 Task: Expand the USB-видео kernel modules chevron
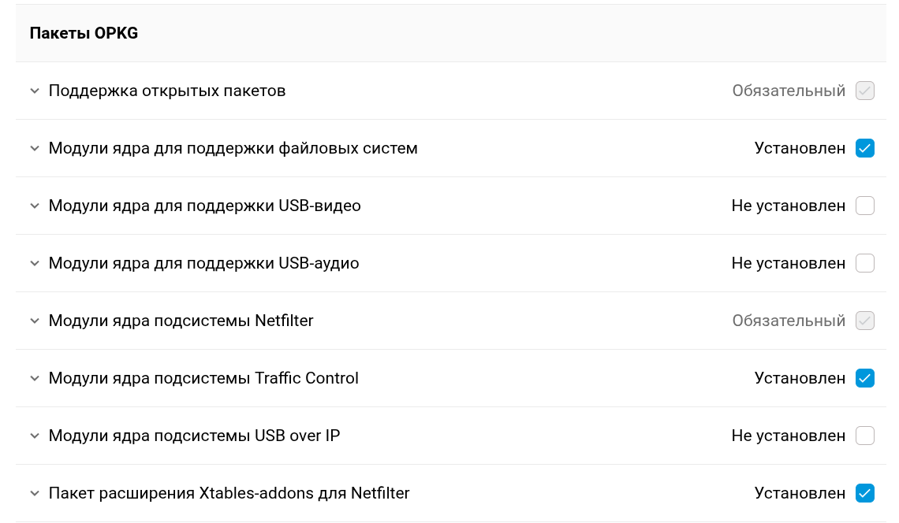click(x=35, y=206)
